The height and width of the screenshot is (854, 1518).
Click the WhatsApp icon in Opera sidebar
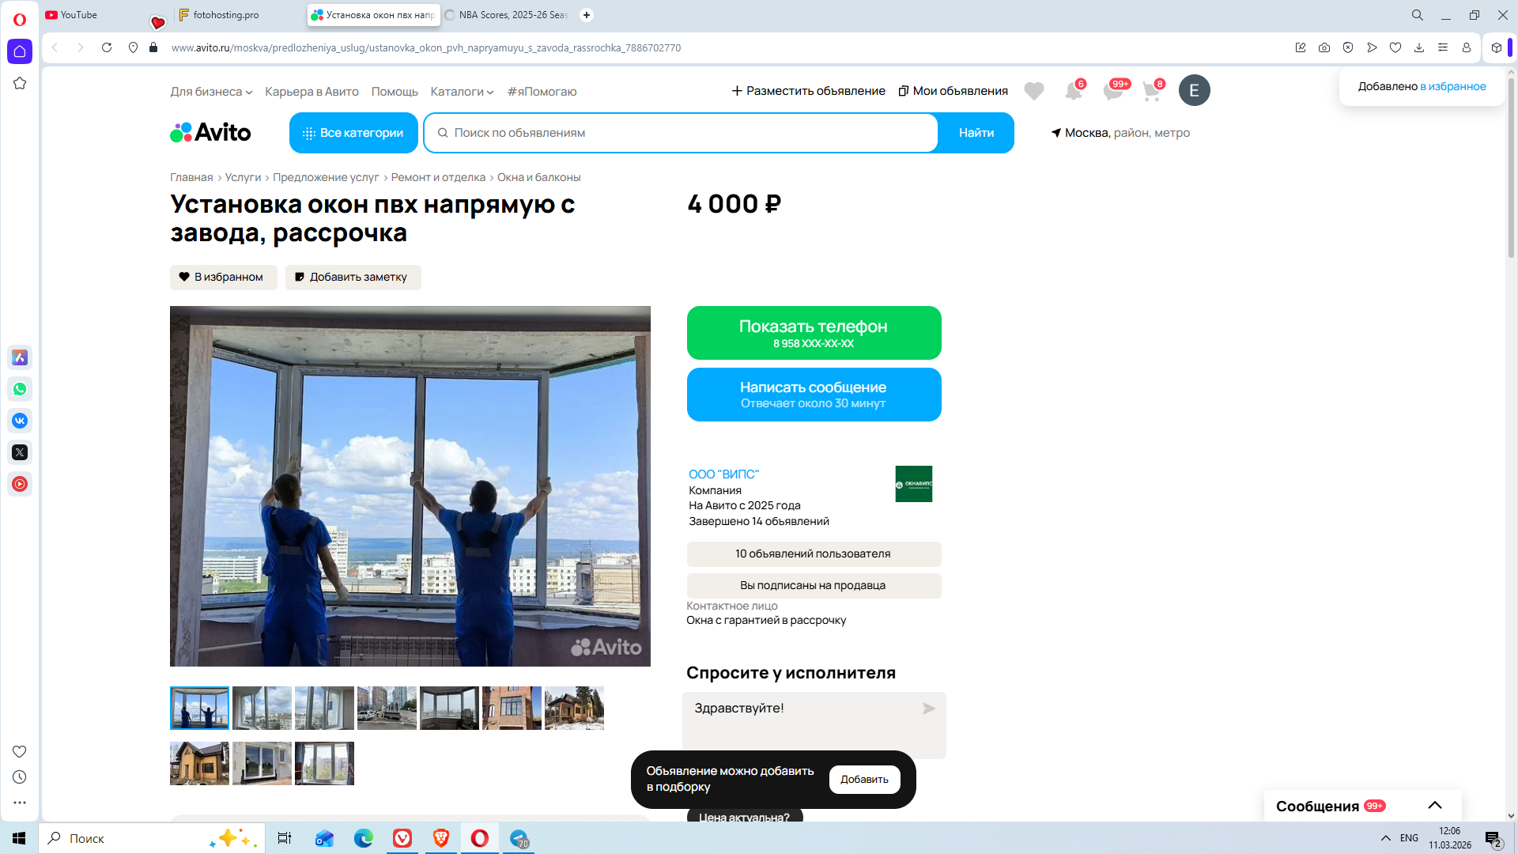coord(20,389)
